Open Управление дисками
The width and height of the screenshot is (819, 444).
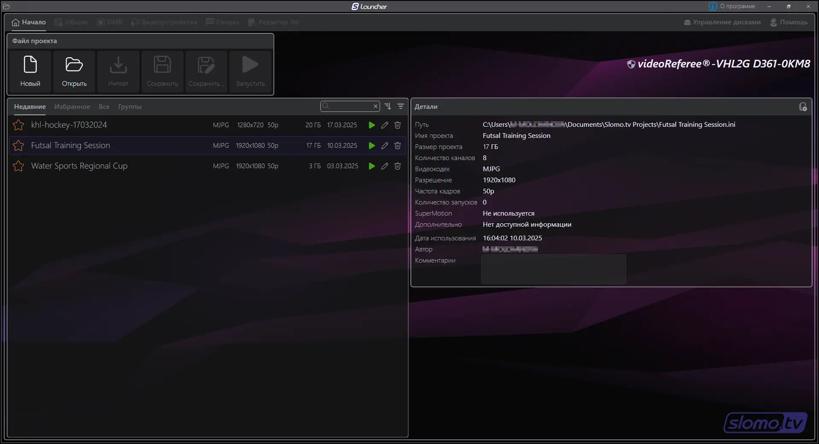[722, 22]
